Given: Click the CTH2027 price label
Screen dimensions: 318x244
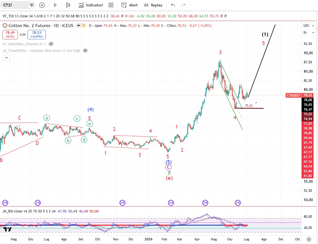Looking at the screenshot, I should tap(293, 95).
